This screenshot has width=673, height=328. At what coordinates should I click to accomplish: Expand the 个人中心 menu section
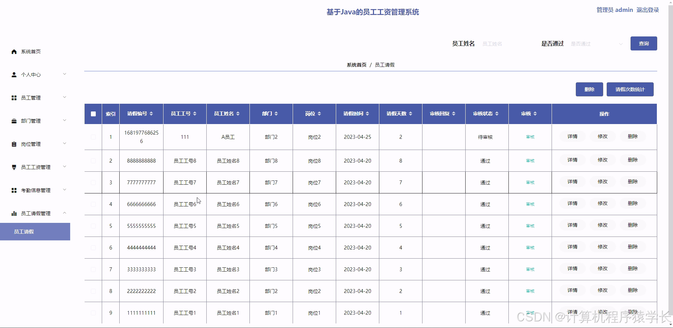tap(65, 74)
